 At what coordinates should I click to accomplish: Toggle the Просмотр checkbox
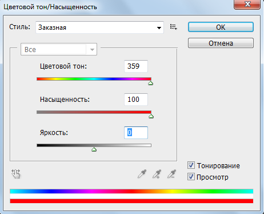191,177
